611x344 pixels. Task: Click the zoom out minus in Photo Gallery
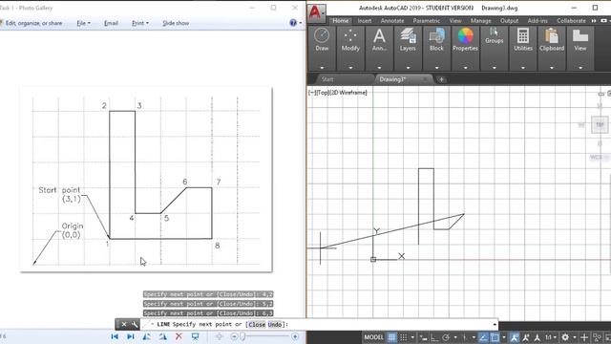(234, 336)
